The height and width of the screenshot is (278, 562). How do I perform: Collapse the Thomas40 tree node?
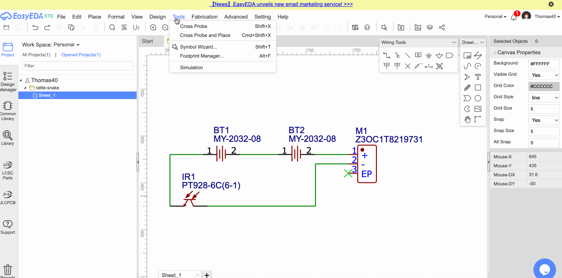click(21, 80)
